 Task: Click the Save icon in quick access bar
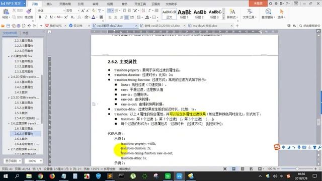[8, 26]
